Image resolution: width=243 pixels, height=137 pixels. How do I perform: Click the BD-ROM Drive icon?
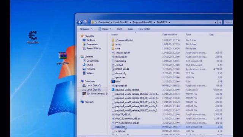click(84, 94)
